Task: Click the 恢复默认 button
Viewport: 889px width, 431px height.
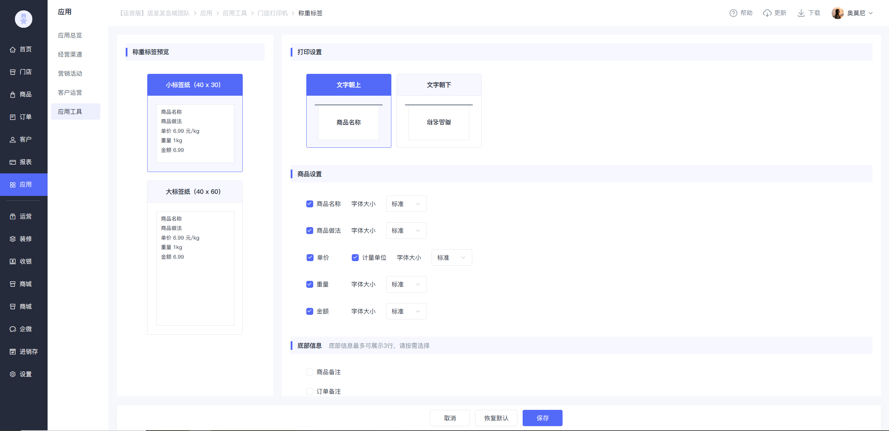Action: (496, 418)
